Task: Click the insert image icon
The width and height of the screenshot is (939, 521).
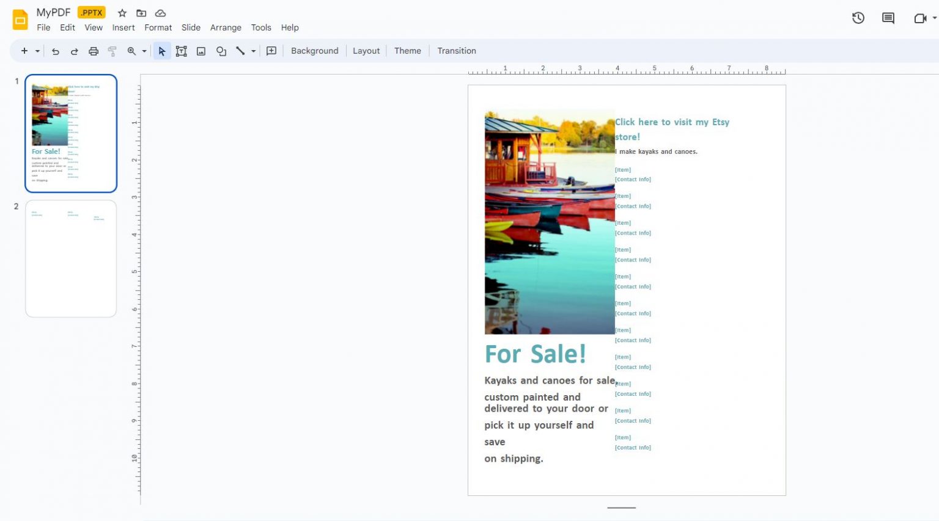Action: [201, 51]
